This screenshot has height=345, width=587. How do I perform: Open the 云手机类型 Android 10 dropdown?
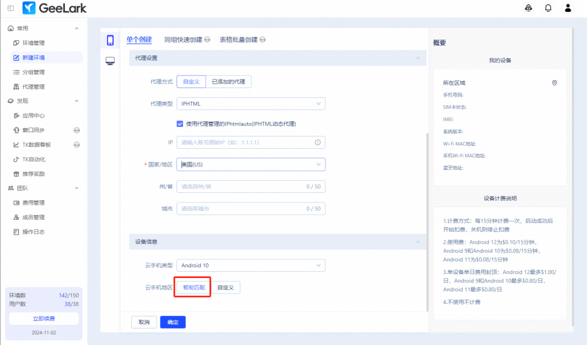pyautogui.click(x=251, y=265)
